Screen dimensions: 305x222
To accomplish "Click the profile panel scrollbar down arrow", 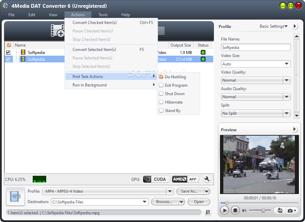I will point(297,116).
